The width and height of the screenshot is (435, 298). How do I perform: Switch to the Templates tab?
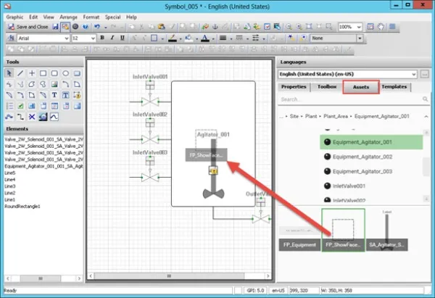tap(394, 87)
